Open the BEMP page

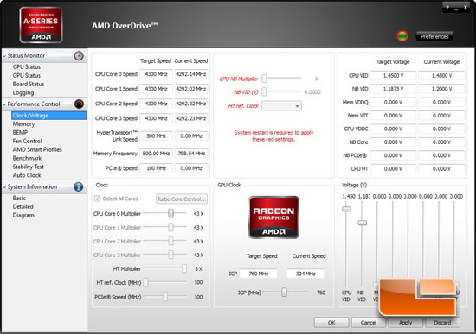pyautogui.click(x=20, y=132)
